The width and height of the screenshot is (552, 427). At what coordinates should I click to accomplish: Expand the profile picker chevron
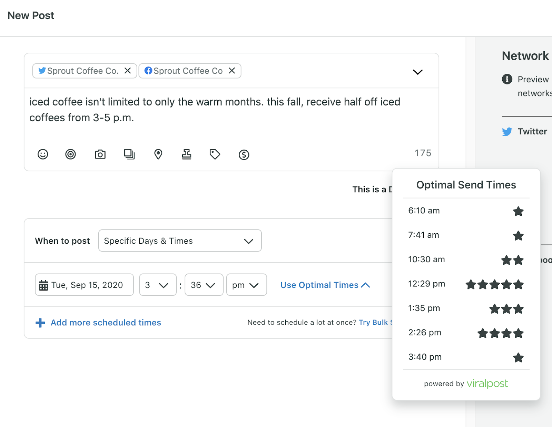(417, 72)
